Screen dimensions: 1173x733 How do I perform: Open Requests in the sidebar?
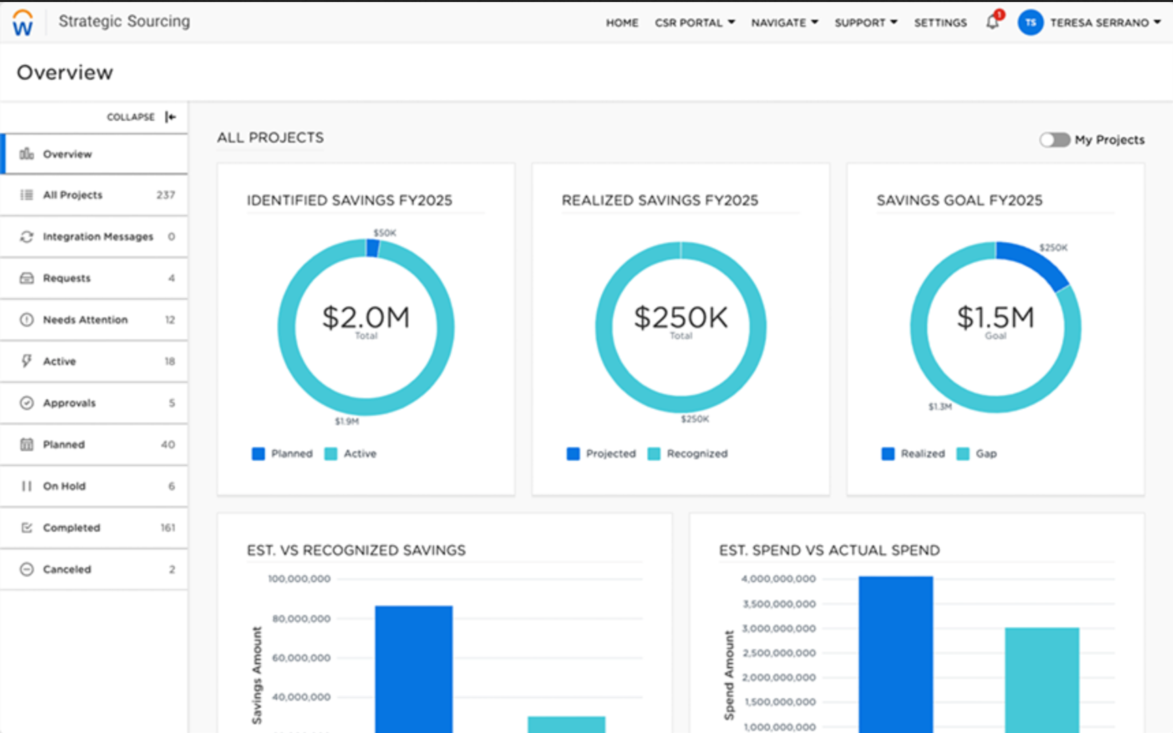tap(94, 278)
